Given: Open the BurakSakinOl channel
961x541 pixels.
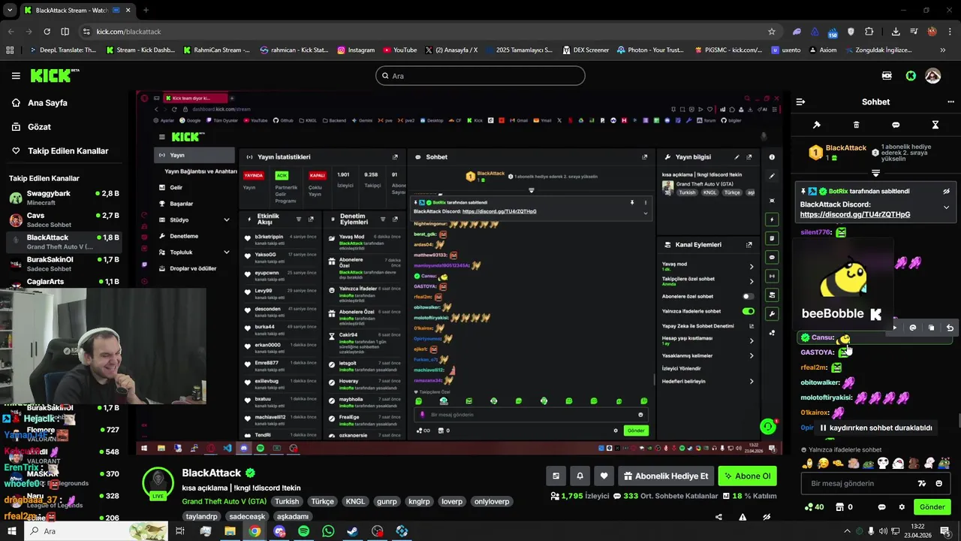Looking at the screenshot, I should click(65, 264).
